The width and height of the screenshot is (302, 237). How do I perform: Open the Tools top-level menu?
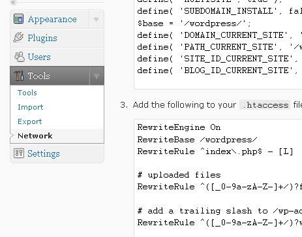[39, 76]
